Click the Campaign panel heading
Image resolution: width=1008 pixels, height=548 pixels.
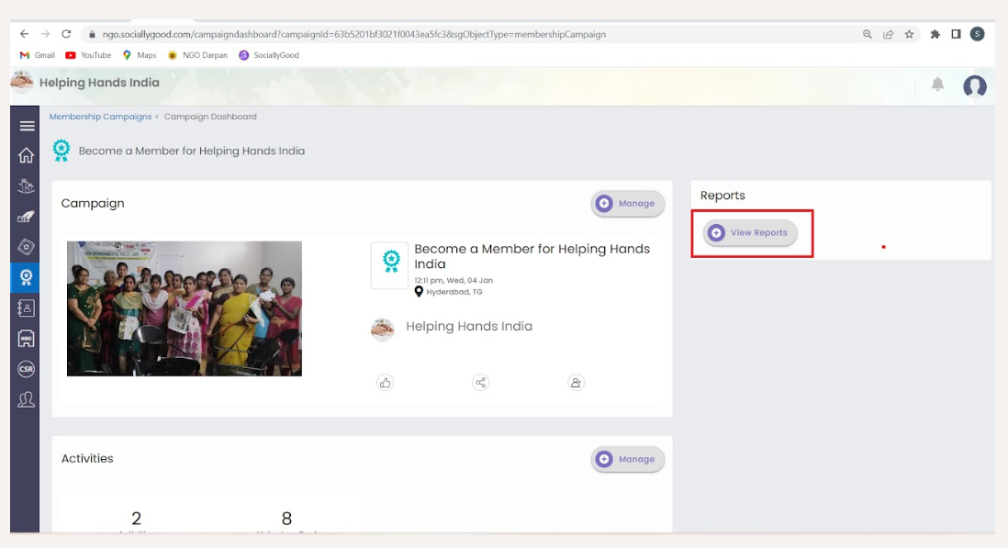tap(93, 204)
